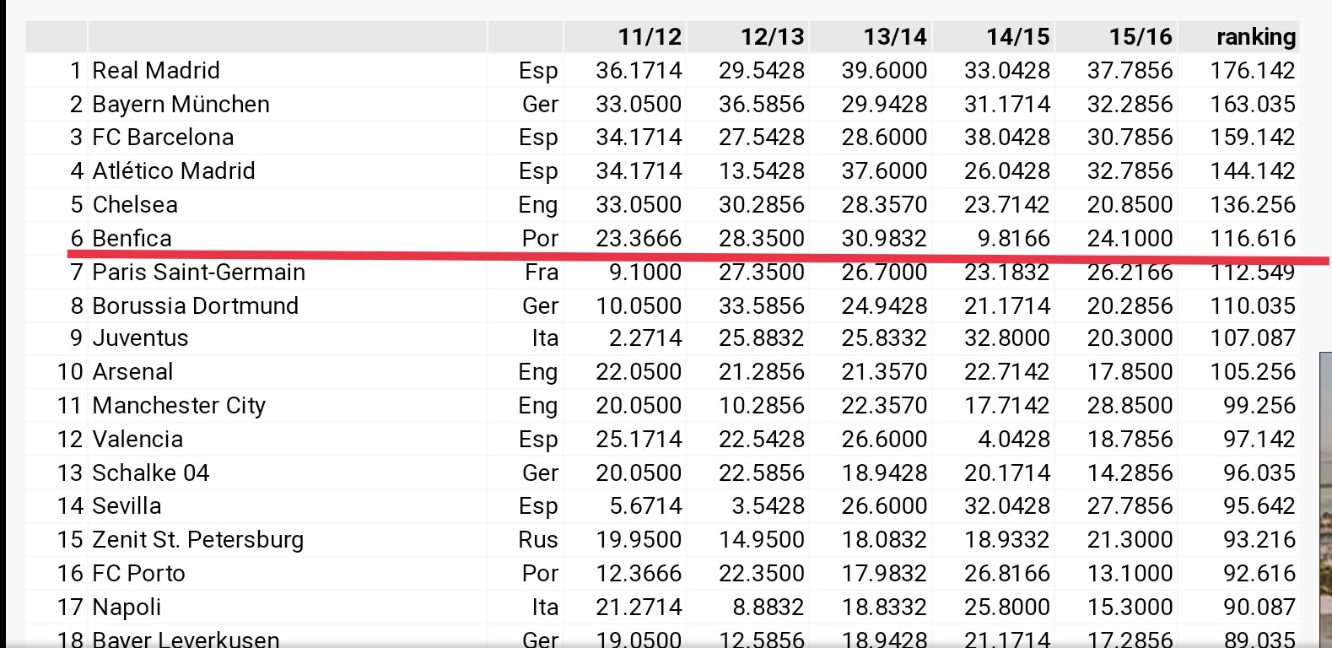
Task: Select Paris Saint-Germain in the list
Action: coord(199,272)
